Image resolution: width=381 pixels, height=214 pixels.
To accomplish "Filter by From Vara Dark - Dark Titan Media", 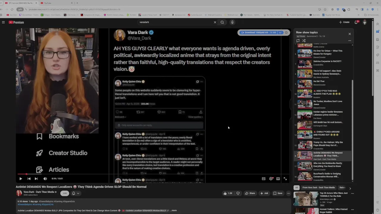I will [318, 188].
